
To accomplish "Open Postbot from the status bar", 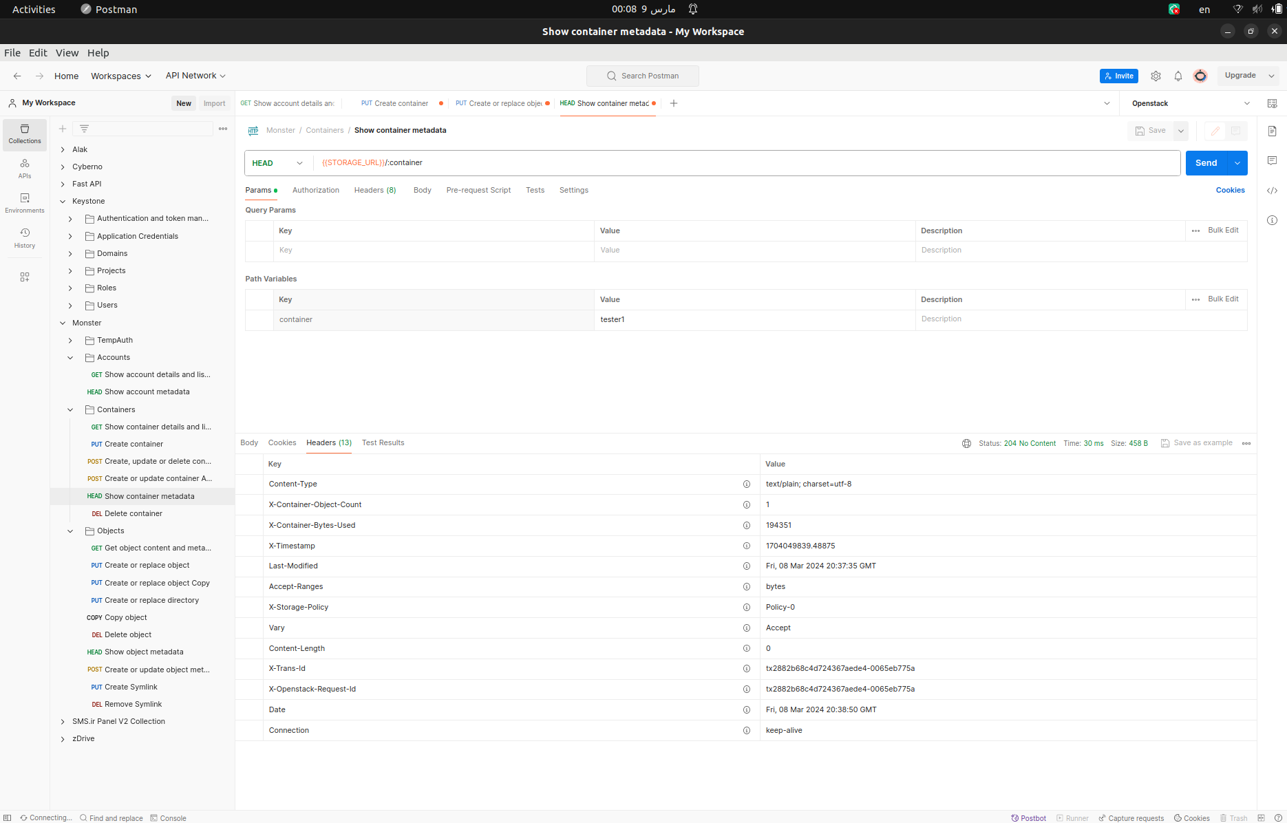I will [1028, 818].
